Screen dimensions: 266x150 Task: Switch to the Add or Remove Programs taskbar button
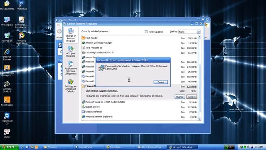(150, 147)
